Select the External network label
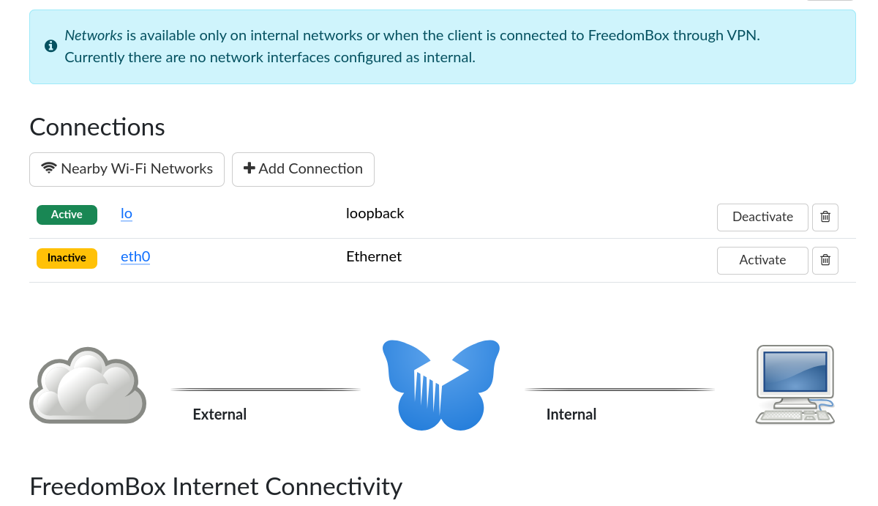 click(219, 414)
